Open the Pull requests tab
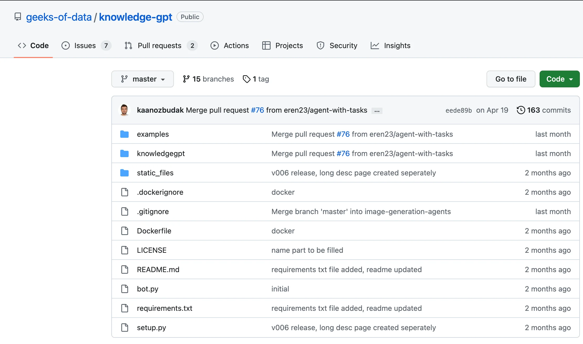583x344 pixels. [159, 45]
